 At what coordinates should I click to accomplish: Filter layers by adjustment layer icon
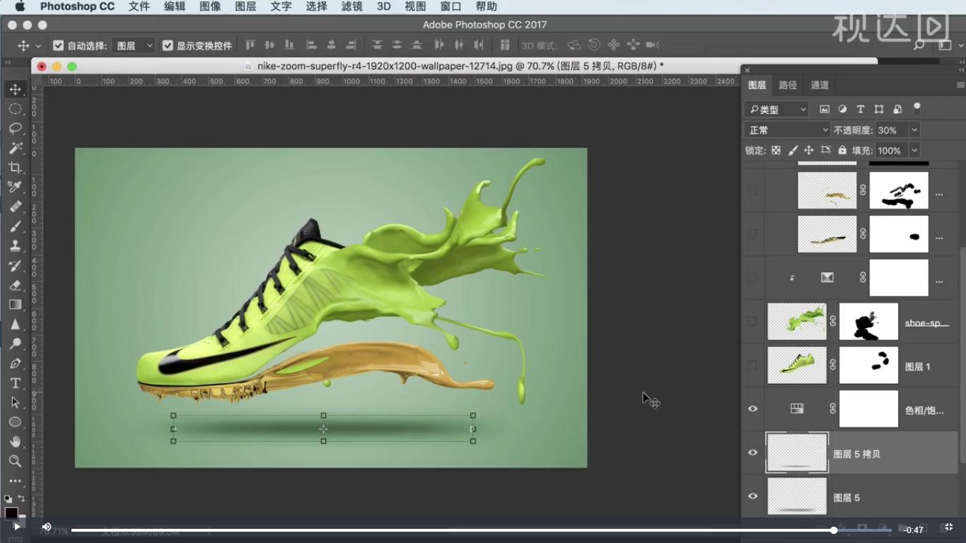(x=842, y=109)
